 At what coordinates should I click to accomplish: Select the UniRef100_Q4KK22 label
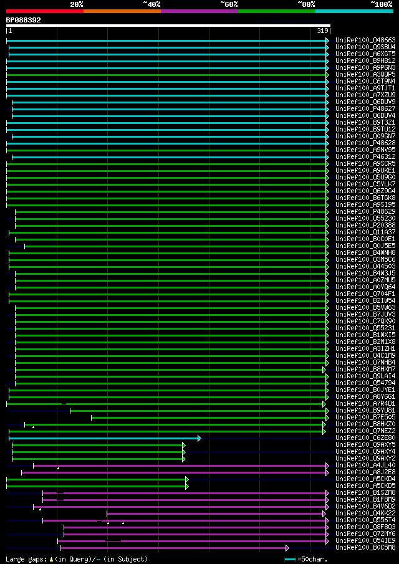click(365, 514)
